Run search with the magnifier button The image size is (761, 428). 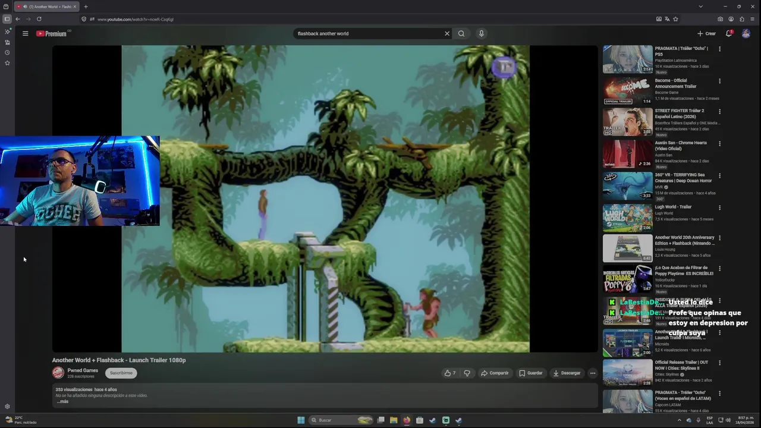[461, 33]
